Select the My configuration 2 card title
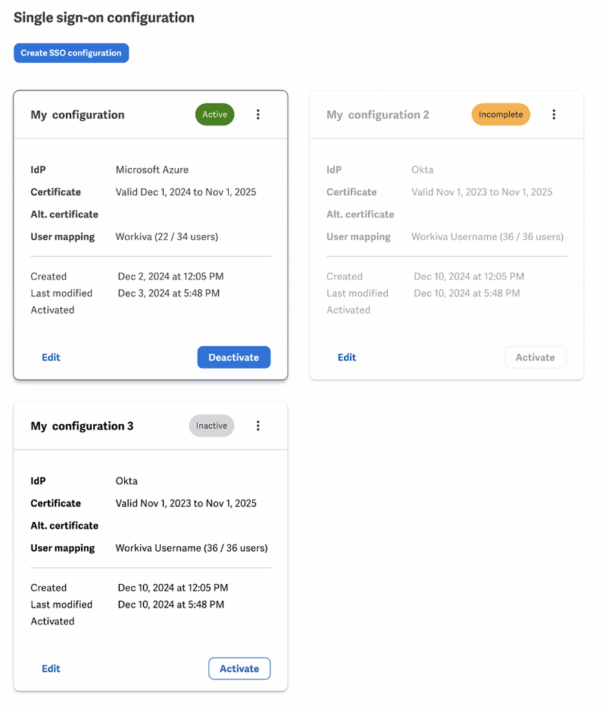 click(x=378, y=115)
